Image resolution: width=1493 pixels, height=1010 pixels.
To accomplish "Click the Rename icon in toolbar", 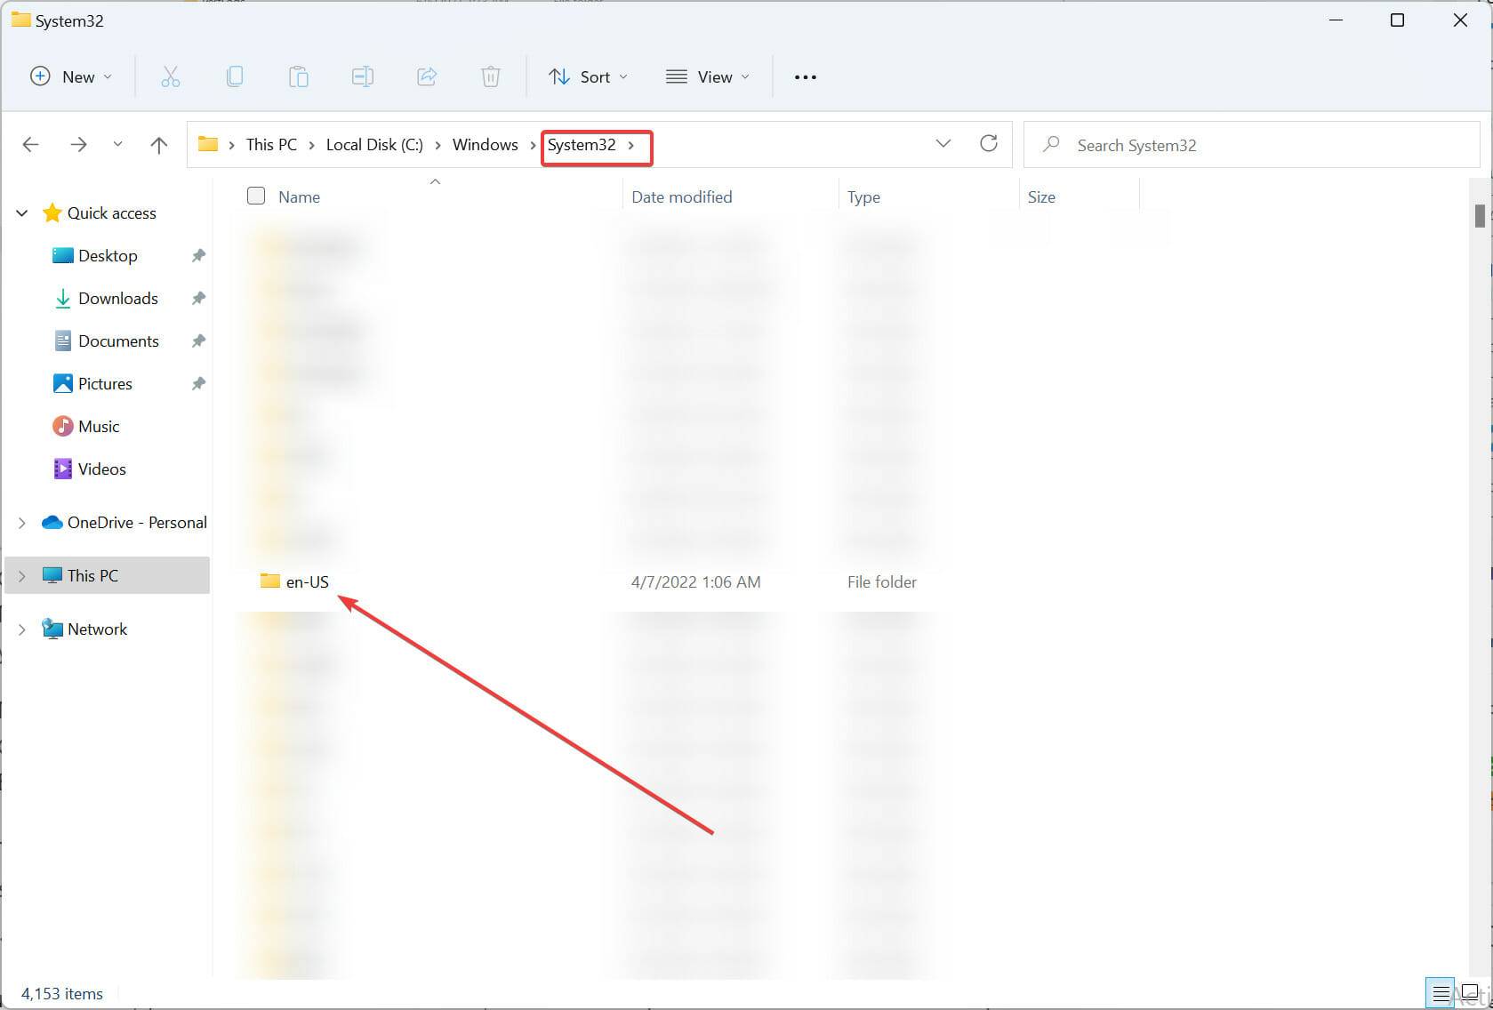I will (x=363, y=77).
